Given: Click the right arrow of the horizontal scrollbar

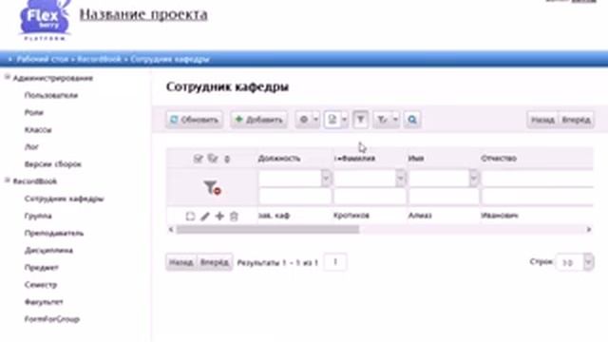Looking at the screenshot, I should (x=589, y=230).
